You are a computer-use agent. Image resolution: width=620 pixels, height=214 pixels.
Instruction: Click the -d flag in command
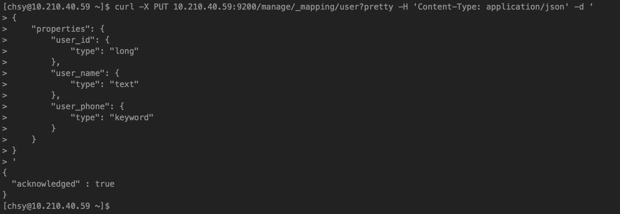click(579, 7)
